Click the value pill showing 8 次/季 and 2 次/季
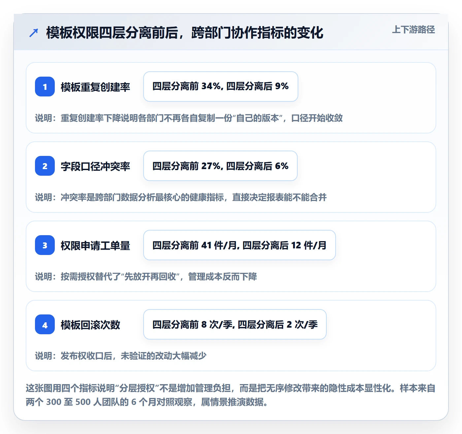462x434 pixels. [235, 324]
